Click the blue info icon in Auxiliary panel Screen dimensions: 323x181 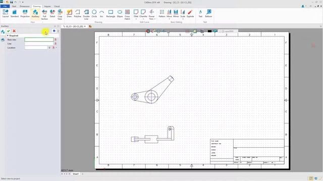54,31
